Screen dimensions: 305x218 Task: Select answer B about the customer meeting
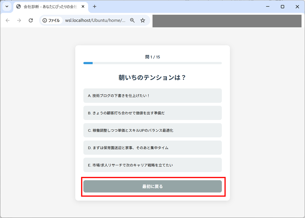pos(152,113)
